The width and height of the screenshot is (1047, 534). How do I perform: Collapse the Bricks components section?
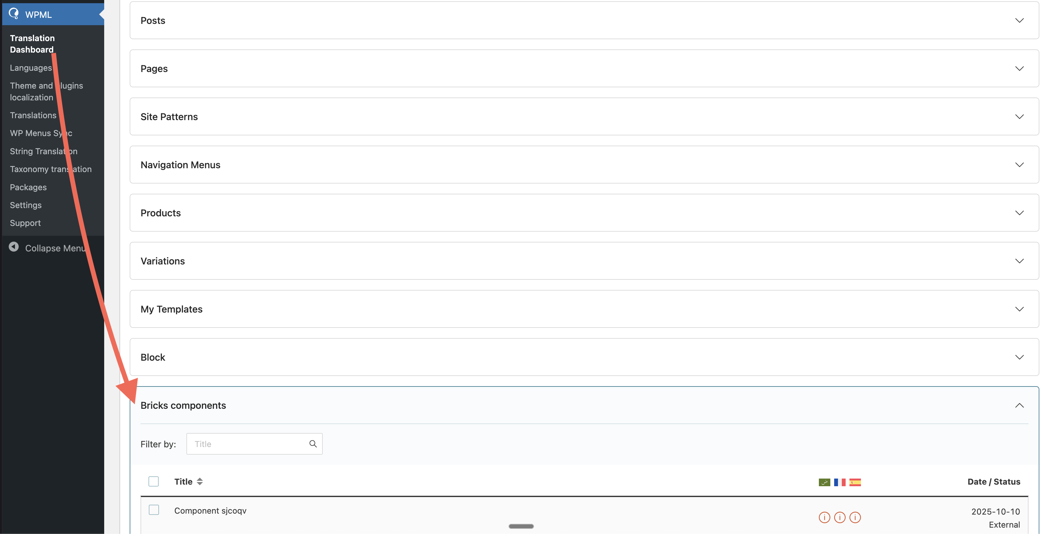(1019, 405)
